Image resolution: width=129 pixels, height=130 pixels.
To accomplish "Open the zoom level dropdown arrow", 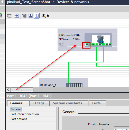I will [x=48, y=16].
